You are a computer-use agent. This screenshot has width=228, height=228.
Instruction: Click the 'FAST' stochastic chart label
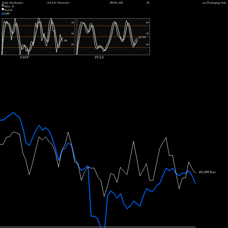click(x=24, y=57)
